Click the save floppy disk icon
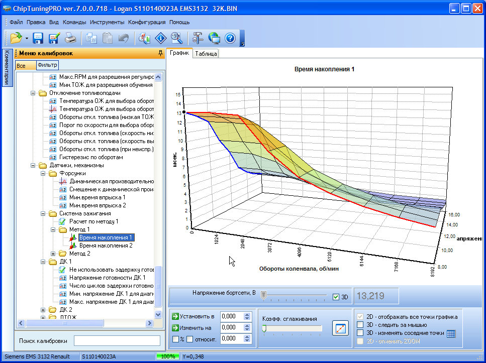Viewport: 486px width, 363px height. pyautogui.click(x=38, y=38)
